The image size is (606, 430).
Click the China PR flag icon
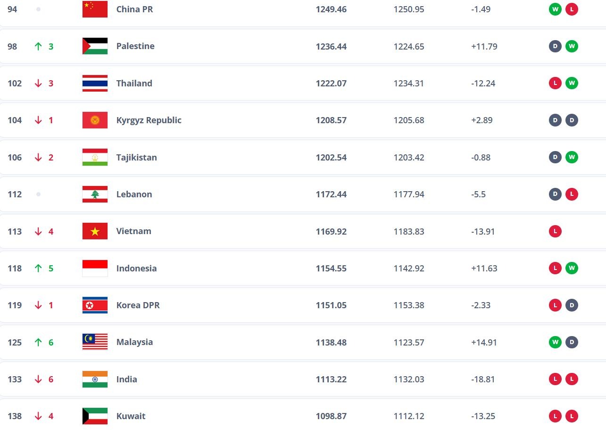pos(95,9)
